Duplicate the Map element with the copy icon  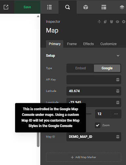105,22
